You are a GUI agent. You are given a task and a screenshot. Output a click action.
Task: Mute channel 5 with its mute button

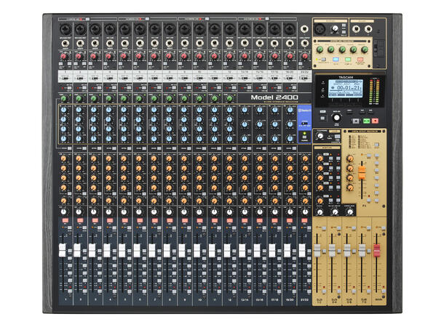coord(130,227)
